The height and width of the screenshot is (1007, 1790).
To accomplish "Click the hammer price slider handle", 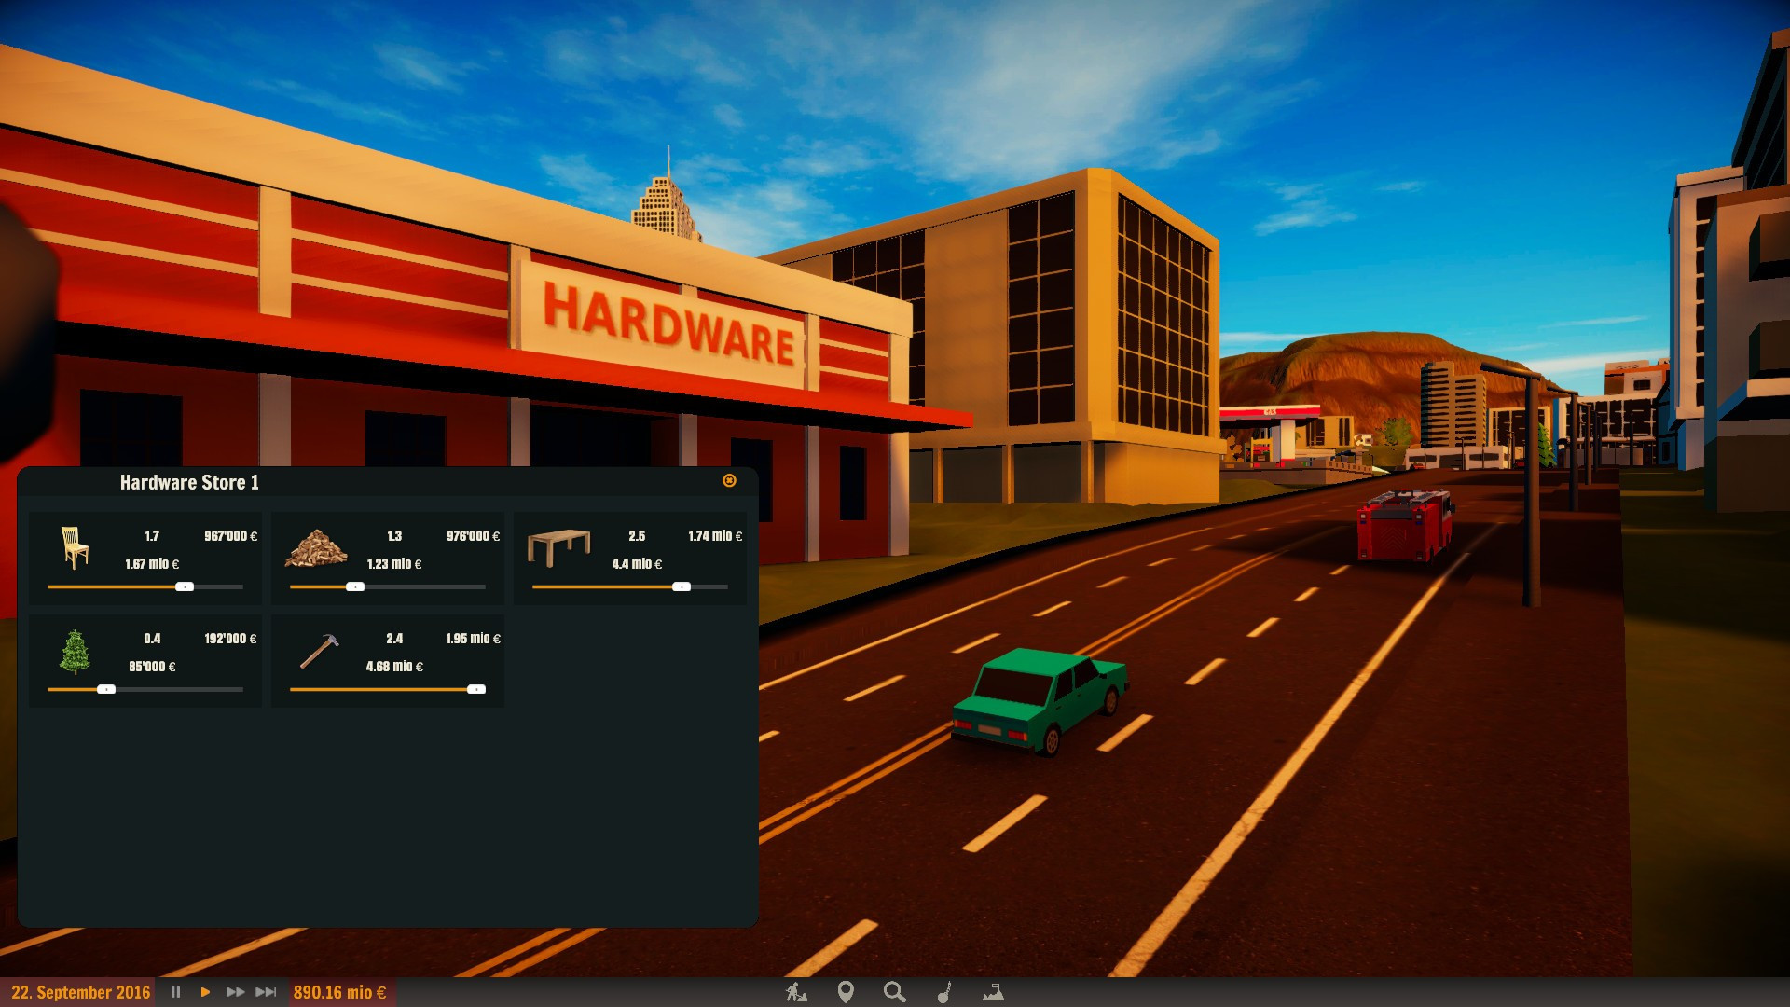I will 476,689.
